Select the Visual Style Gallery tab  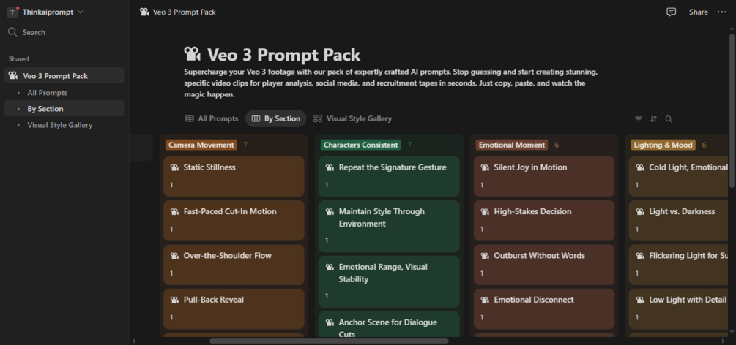[352, 118]
